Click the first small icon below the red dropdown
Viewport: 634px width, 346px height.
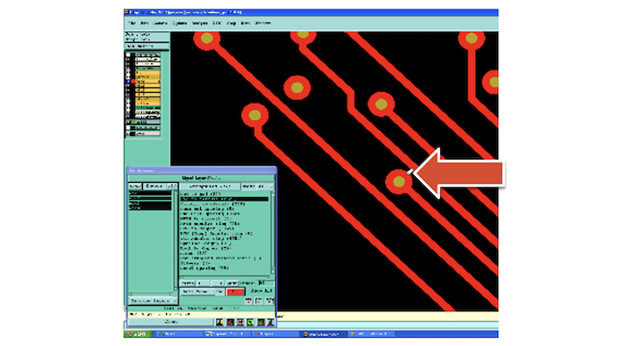click(248, 301)
